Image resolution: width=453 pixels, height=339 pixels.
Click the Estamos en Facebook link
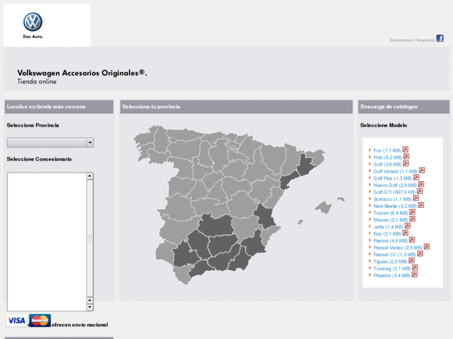point(412,40)
